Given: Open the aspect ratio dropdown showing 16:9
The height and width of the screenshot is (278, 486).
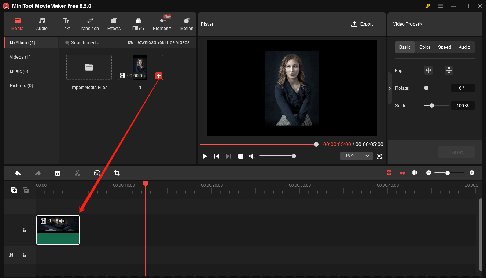Looking at the screenshot, I should tap(356, 156).
